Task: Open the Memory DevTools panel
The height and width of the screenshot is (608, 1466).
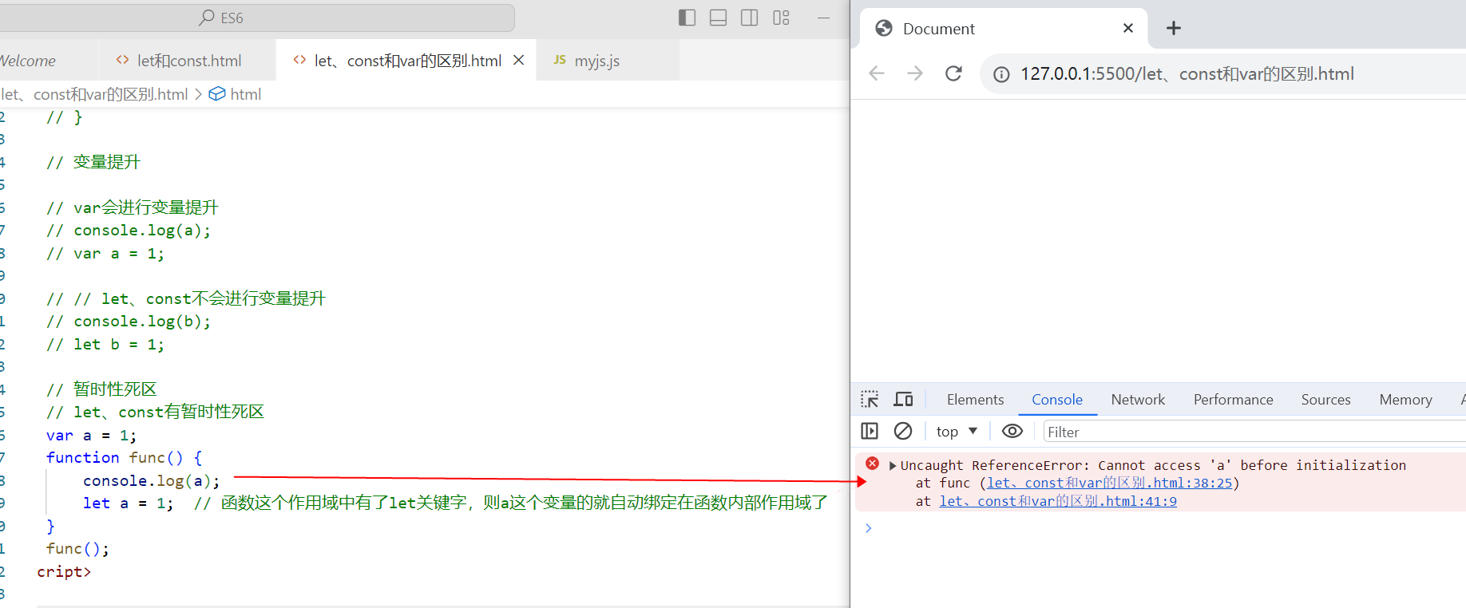Action: click(1405, 400)
